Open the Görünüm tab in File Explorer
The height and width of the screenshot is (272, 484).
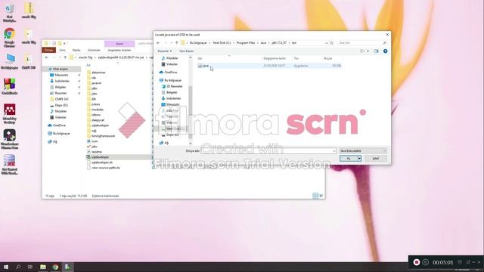(x=94, y=50)
